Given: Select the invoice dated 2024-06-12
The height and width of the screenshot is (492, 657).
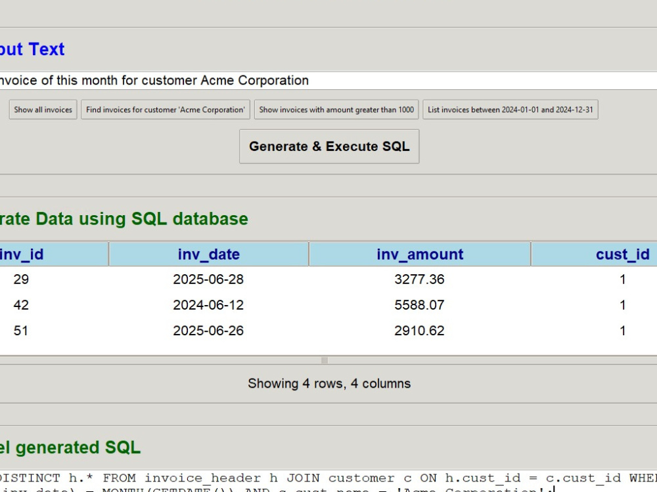Looking at the screenshot, I should [x=208, y=305].
